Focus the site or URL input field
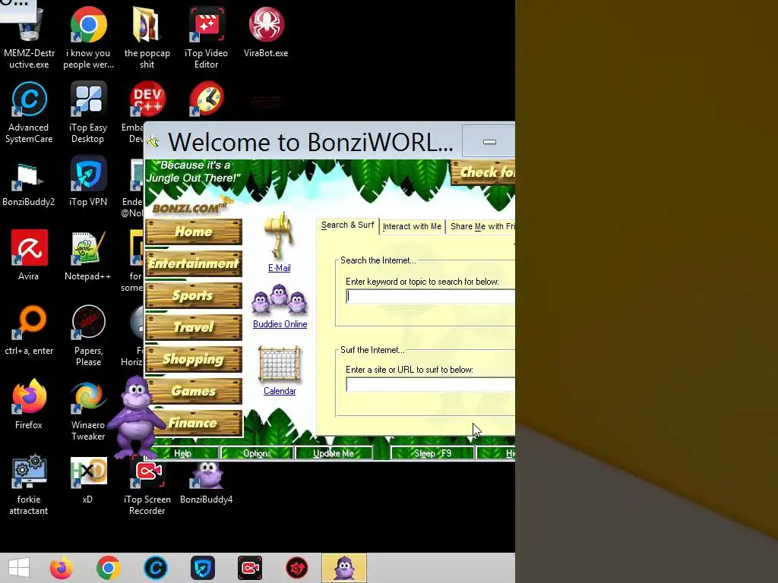778x583 pixels. [x=431, y=385]
